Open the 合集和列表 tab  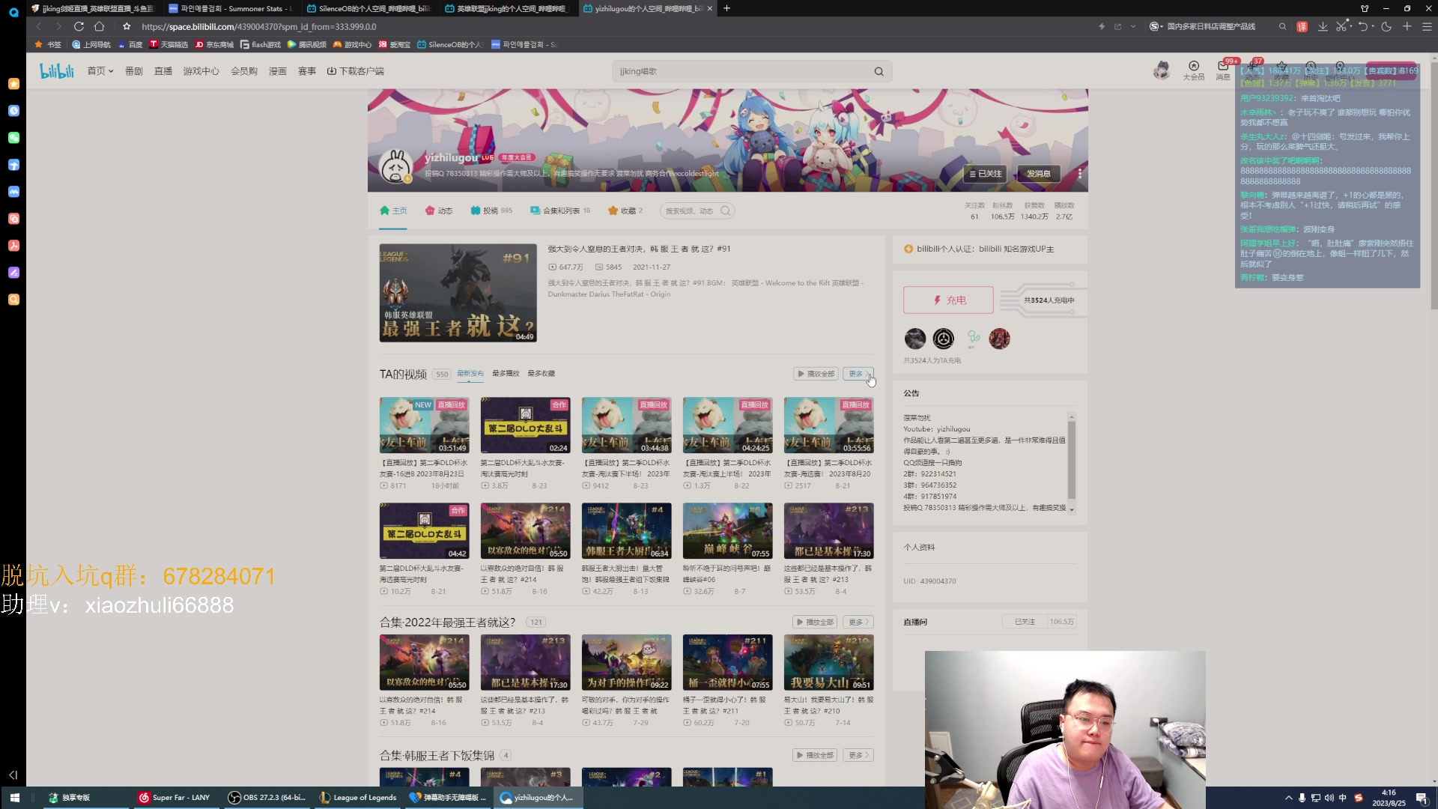click(560, 211)
